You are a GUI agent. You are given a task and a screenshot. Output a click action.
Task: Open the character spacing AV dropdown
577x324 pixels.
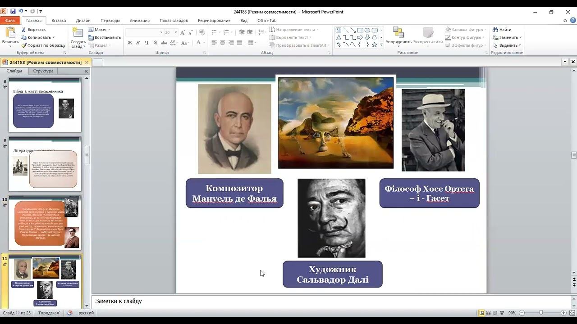coord(174,43)
